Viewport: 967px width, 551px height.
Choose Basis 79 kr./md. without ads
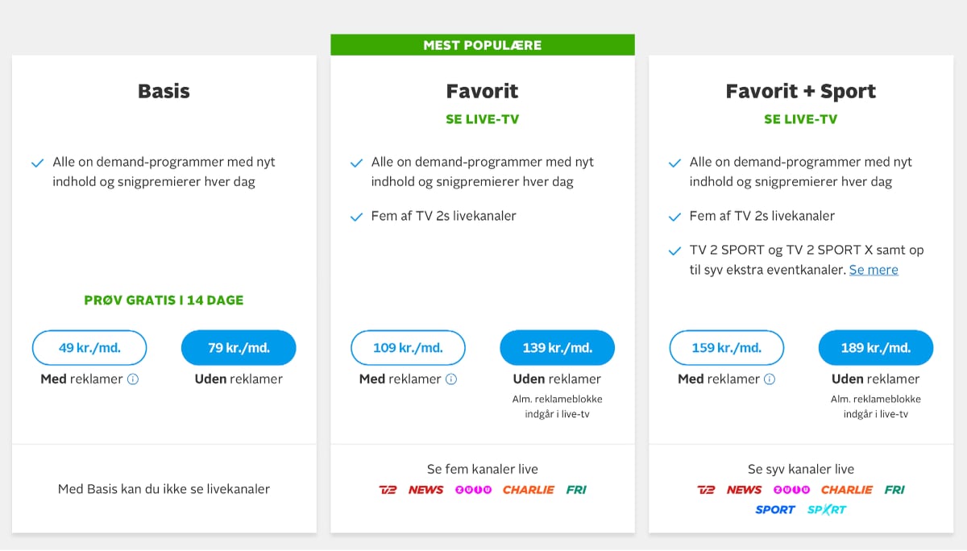(239, 348)
